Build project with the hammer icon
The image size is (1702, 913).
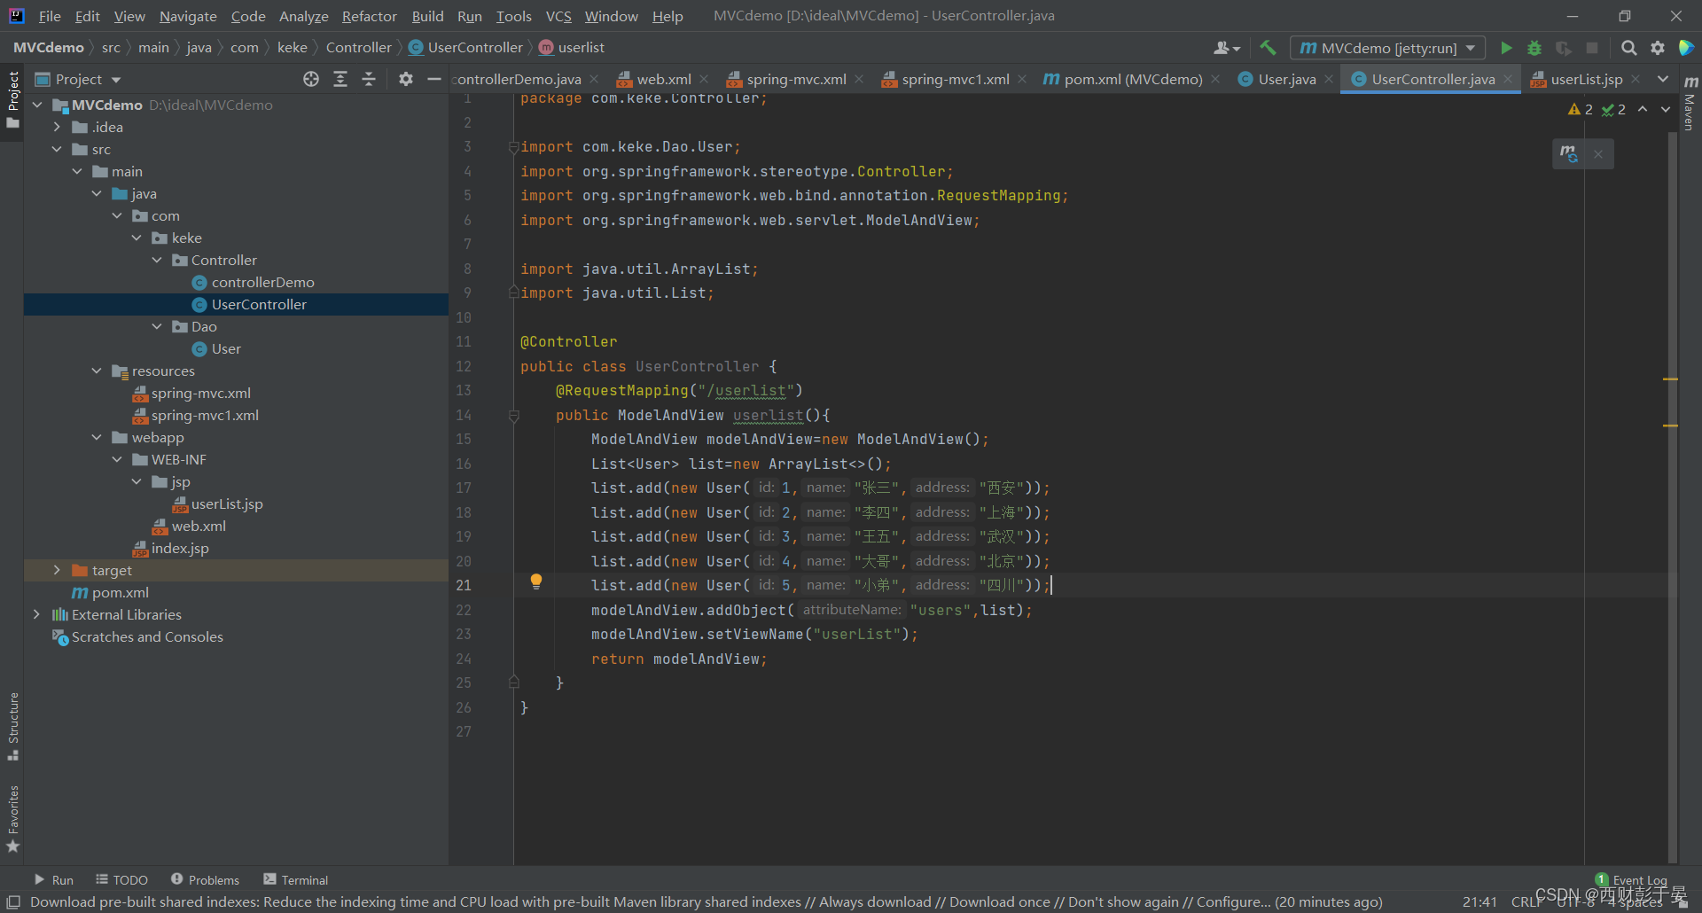(x=1268, y=48)
